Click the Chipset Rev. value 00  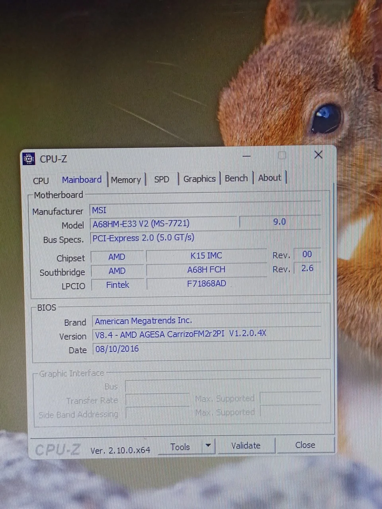pyautogui.click(x=307, y=254)
